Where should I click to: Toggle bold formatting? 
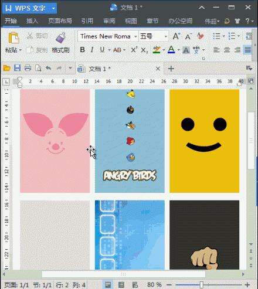83,50
